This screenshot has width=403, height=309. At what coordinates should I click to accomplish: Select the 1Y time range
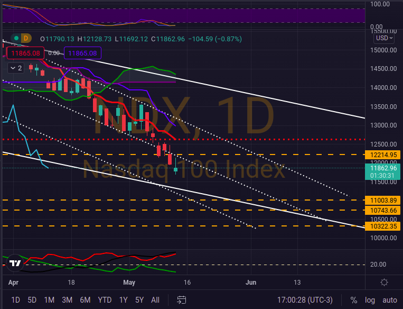tap(124, 300)
